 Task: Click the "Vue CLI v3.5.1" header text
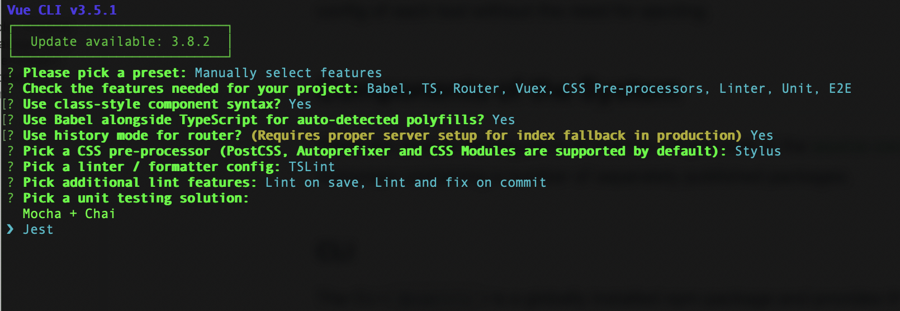[61, 10]
